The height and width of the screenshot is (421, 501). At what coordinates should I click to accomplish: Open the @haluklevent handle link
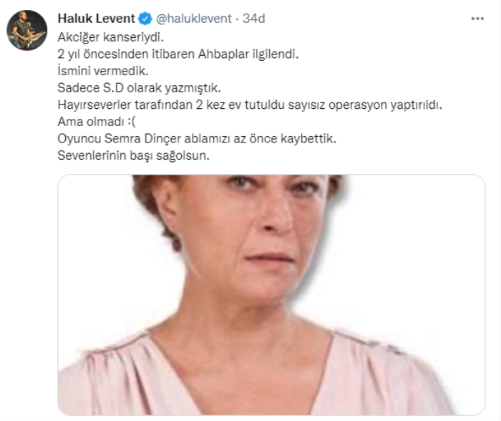click(194, 19)
